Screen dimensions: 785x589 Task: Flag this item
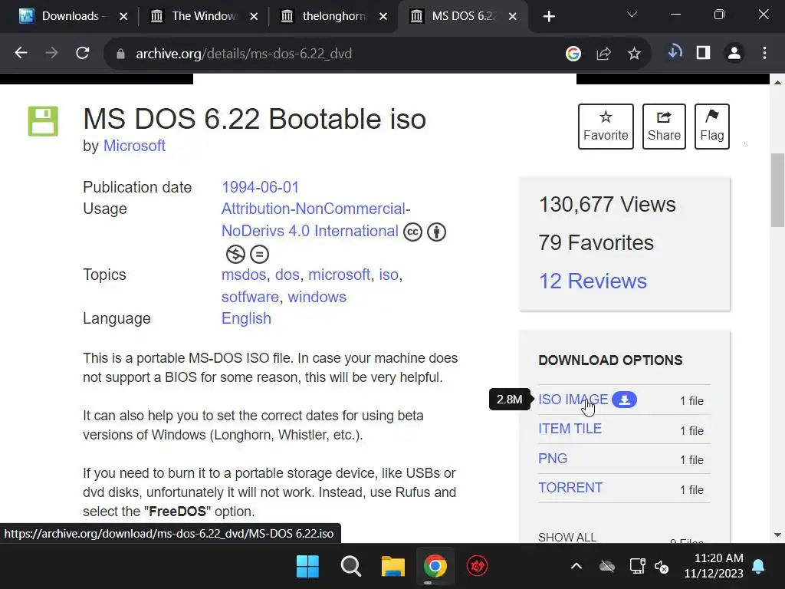712,127
